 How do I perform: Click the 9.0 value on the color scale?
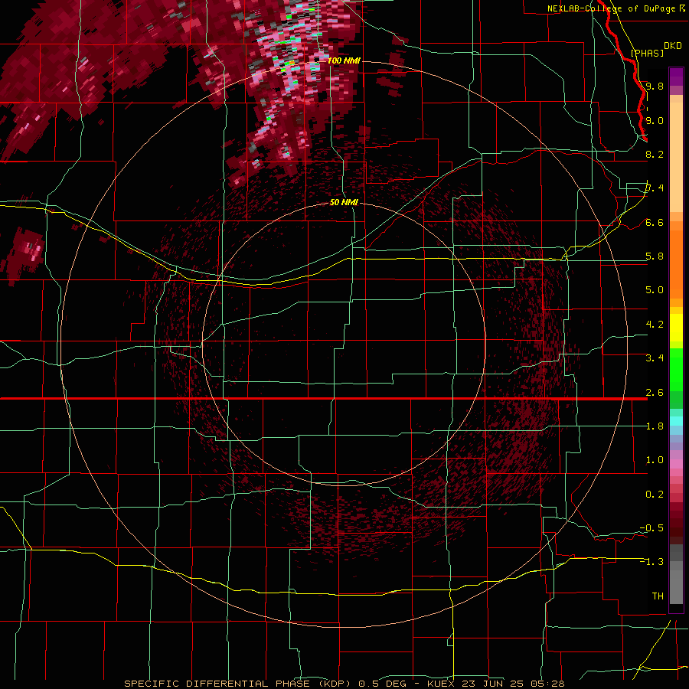click(655, 120)
